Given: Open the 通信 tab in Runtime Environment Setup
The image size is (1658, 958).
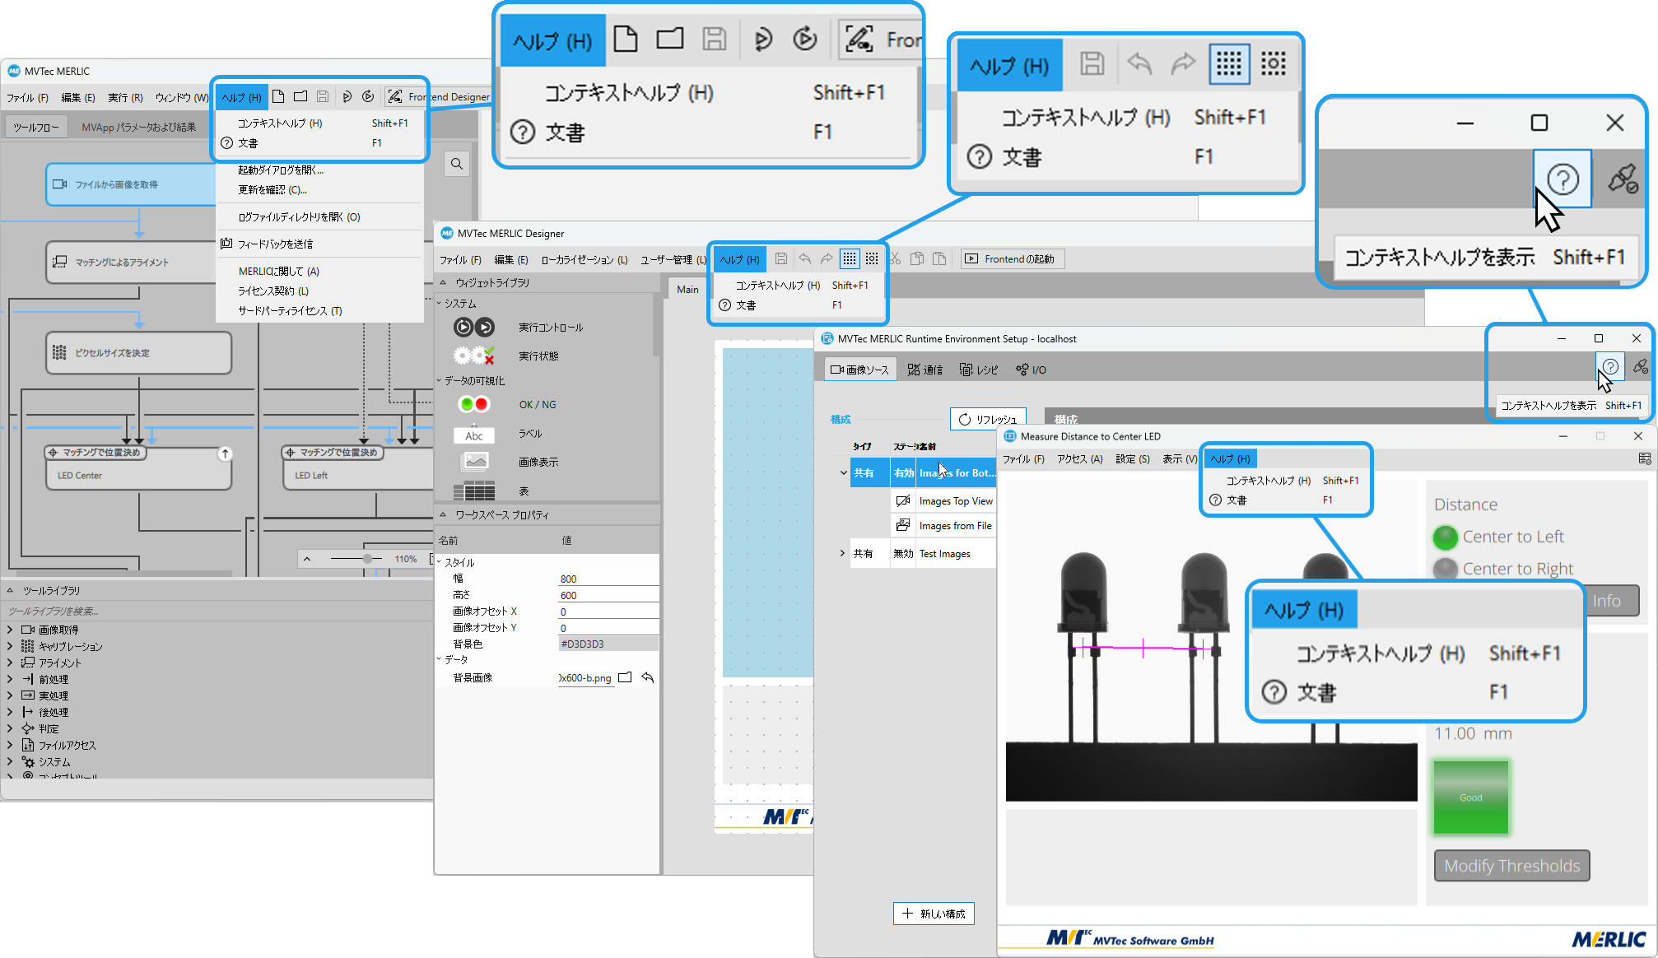Looking at the screenshot, I should point(924,370).
